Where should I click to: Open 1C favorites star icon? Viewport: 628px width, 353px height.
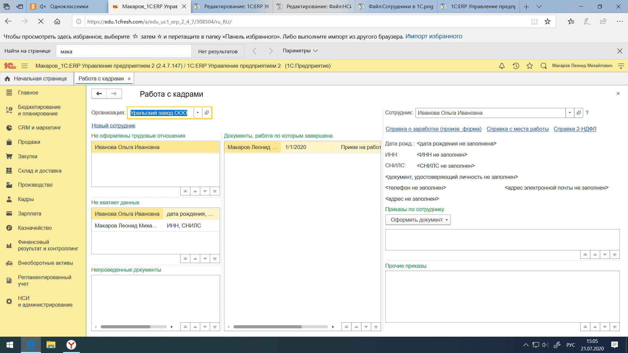click(530, 66)
